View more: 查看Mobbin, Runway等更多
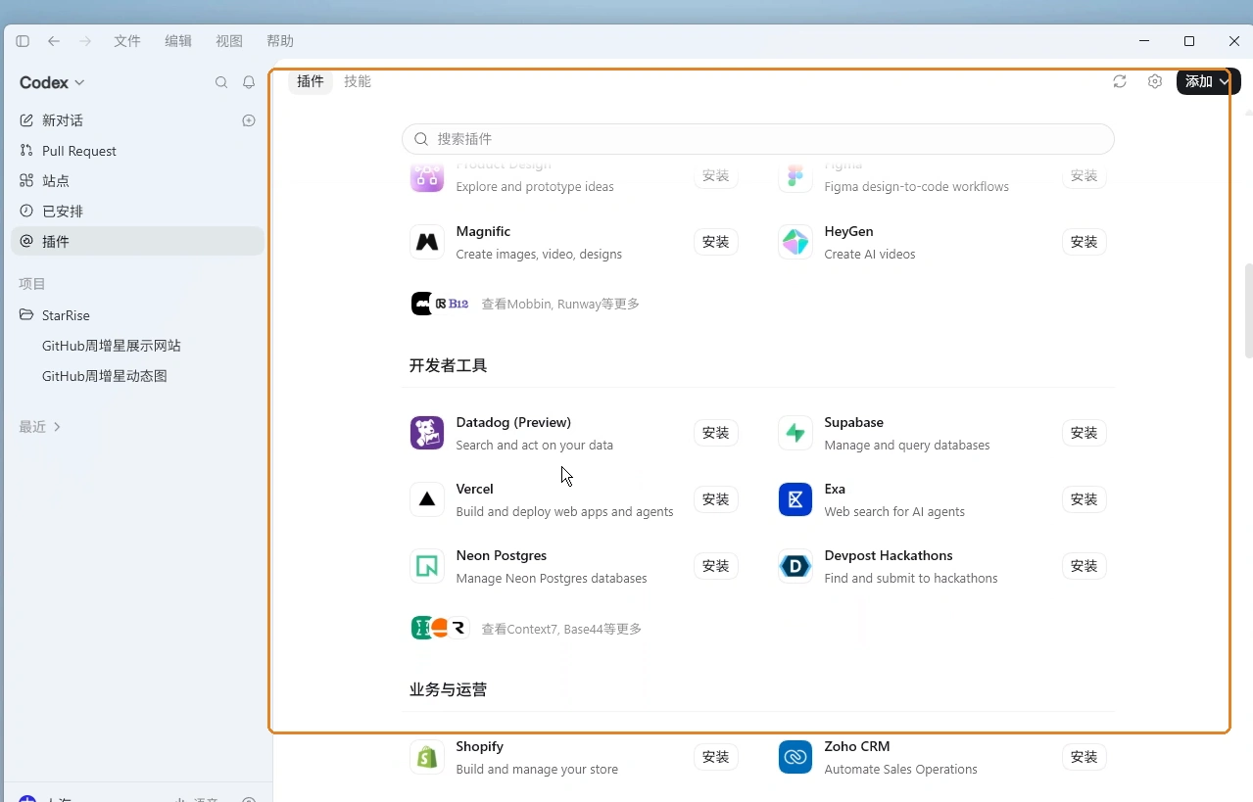The image size is (1253, 802). [560, 305]
